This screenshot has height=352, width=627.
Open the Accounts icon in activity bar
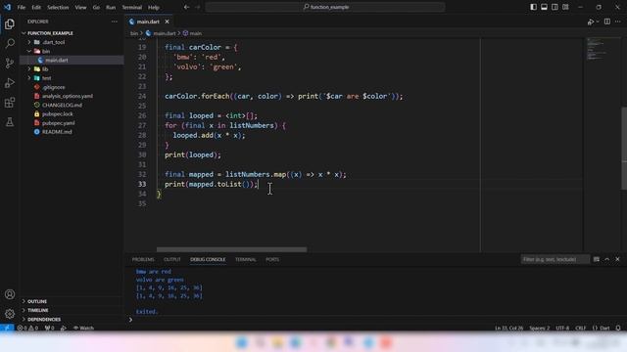coord(10,294)
